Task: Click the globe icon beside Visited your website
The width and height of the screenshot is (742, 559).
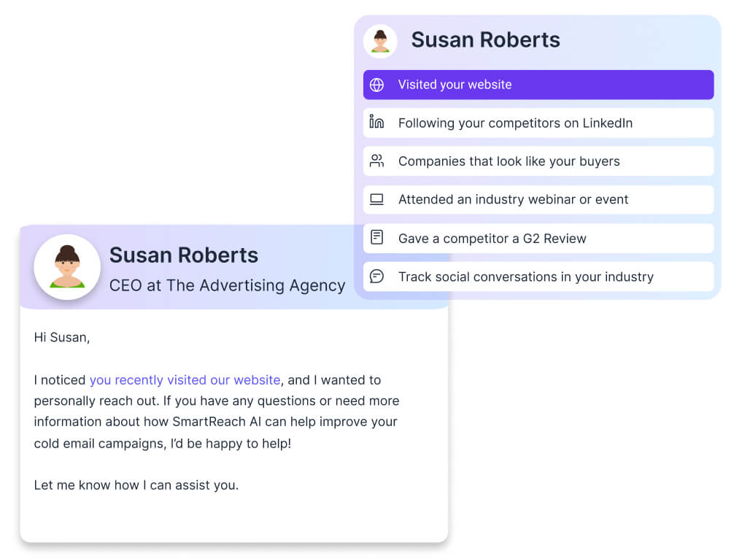Action: 376,85
